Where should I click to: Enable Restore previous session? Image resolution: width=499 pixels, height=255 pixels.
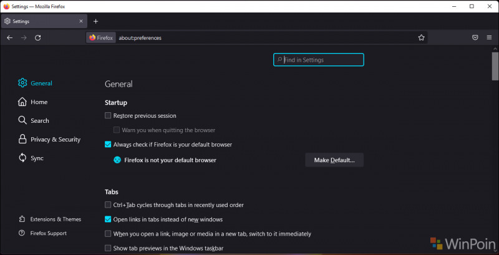[108, 116]
